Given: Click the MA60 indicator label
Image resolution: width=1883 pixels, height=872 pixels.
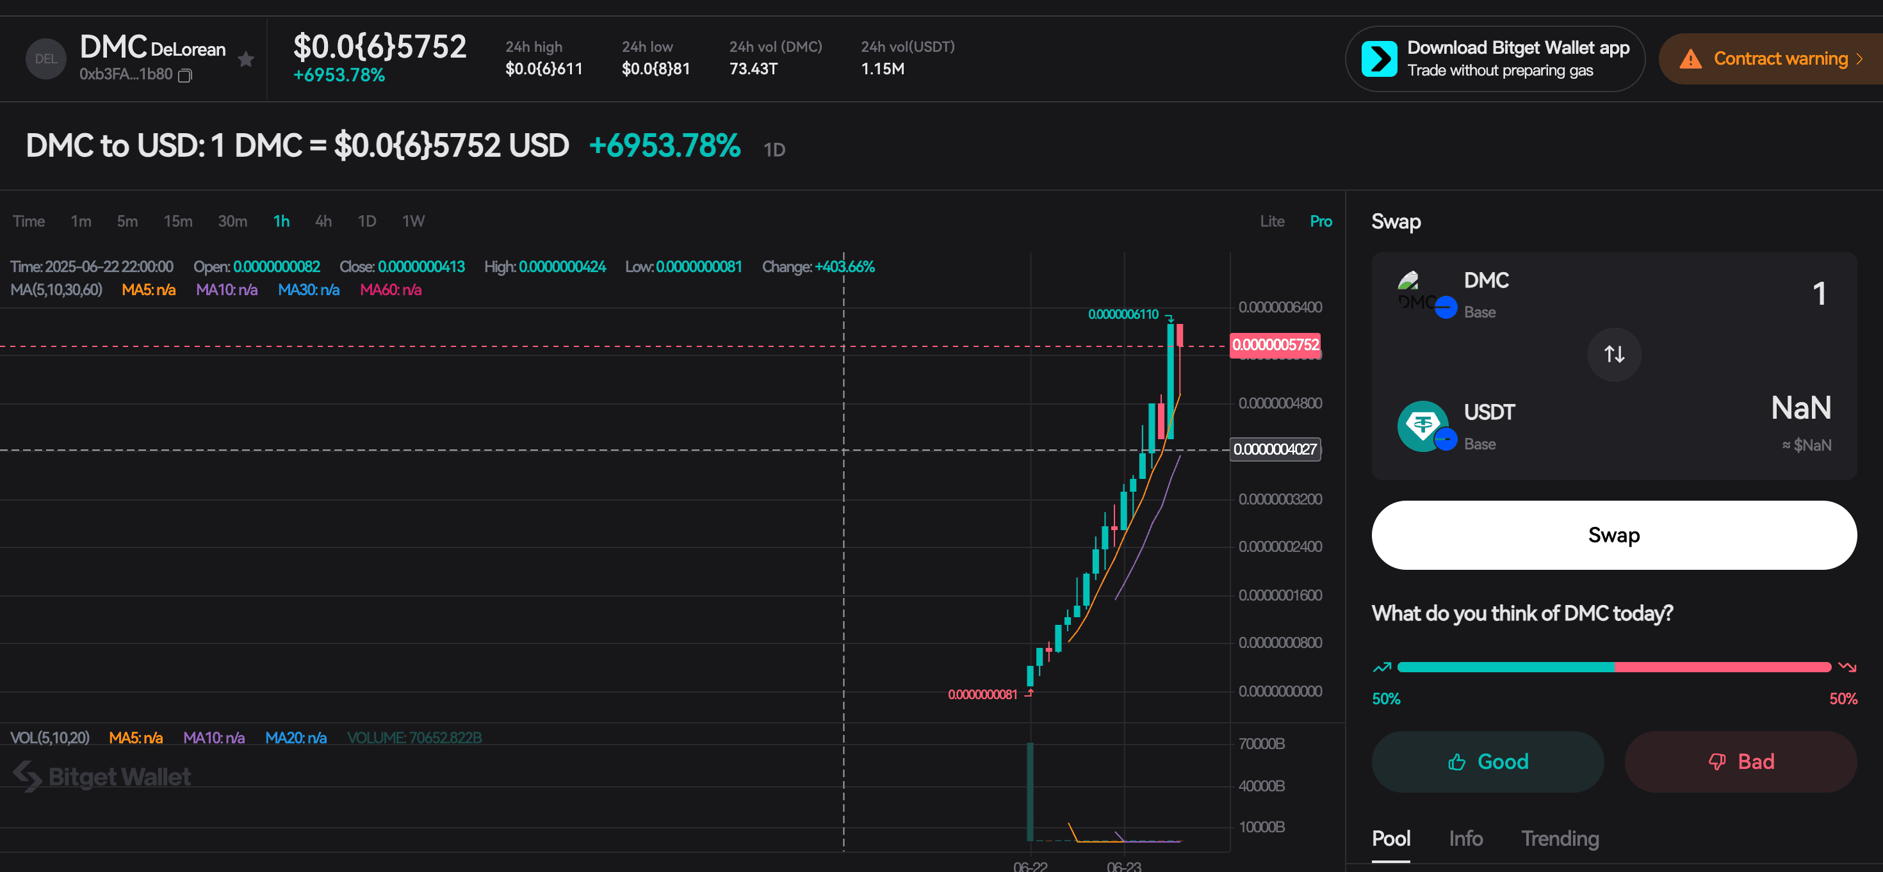Looking at the screenshot, I should coord(390,290).
